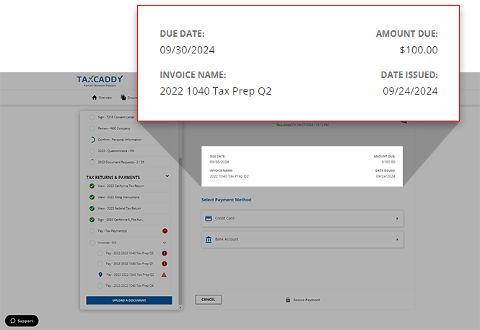
Task: Click the Secure Payment lock icon
Action: tap(287, 299)
